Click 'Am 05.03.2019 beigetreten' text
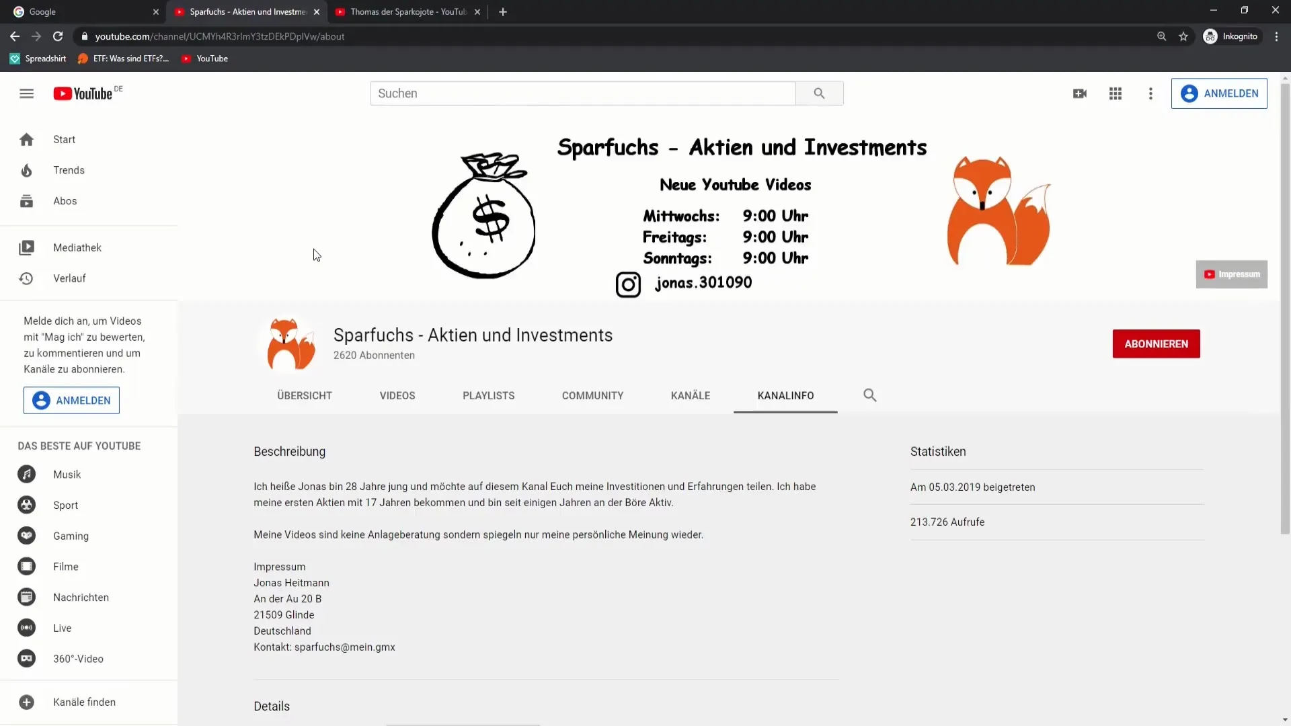The height and width of the screenshot is (726, 1291). click(972, 487)
